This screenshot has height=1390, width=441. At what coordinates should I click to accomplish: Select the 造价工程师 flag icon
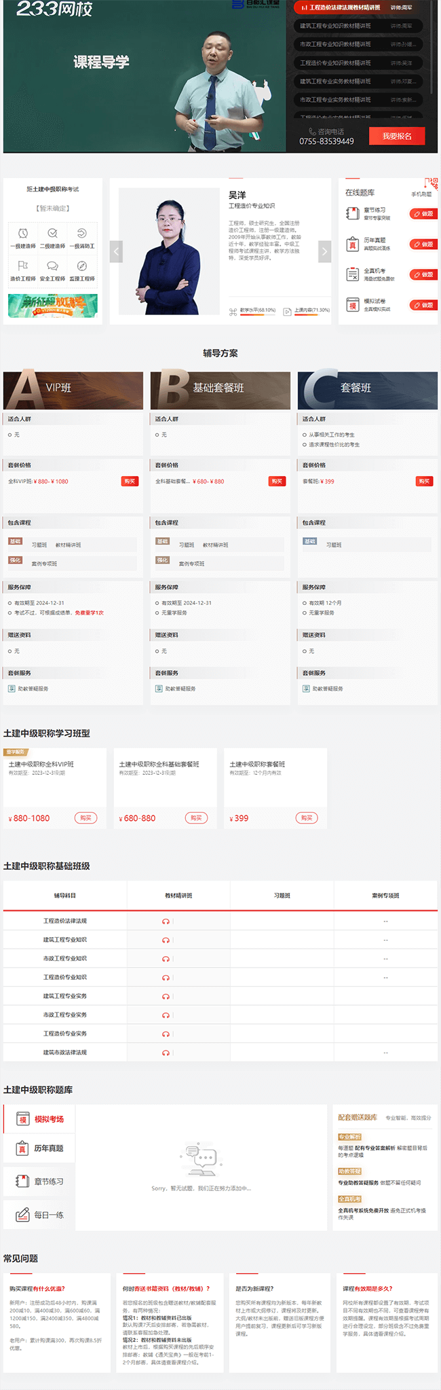[23, 266]
